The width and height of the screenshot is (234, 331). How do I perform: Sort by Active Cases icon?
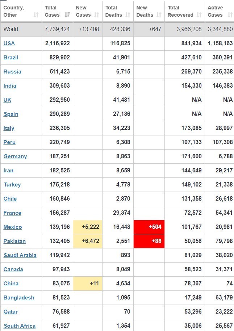[230, 15]
